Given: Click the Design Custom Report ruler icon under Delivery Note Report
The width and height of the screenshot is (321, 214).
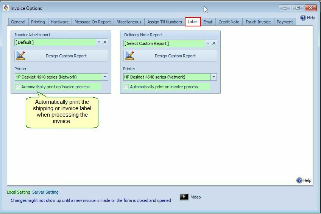Looking at the screenshot, I should (x=129, y=56).
